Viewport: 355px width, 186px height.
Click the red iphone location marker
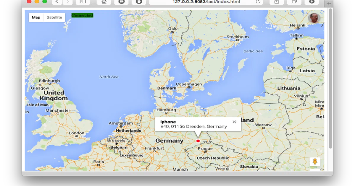point(198,141)
